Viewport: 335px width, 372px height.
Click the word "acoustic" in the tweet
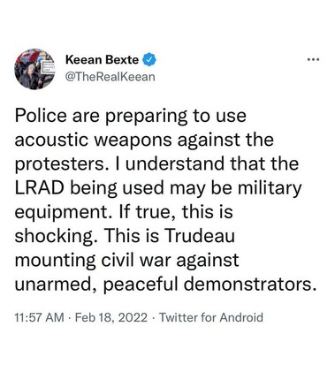(x=51, y=140)
